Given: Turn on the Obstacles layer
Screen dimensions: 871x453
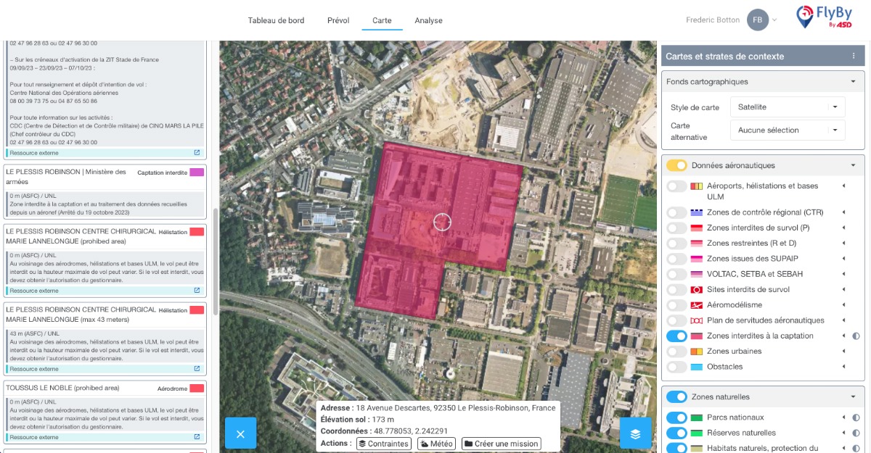Looking at the screenshot, I should pos(676,367).
